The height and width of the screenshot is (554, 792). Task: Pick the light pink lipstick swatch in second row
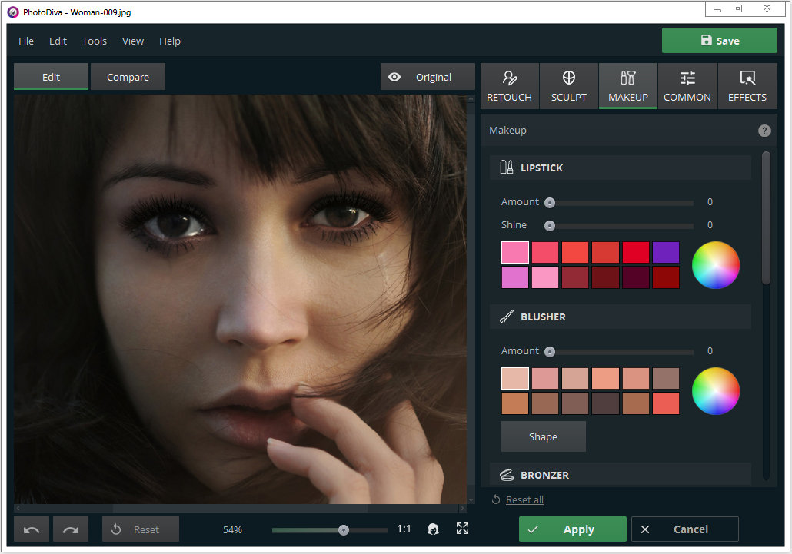(545, 277)
